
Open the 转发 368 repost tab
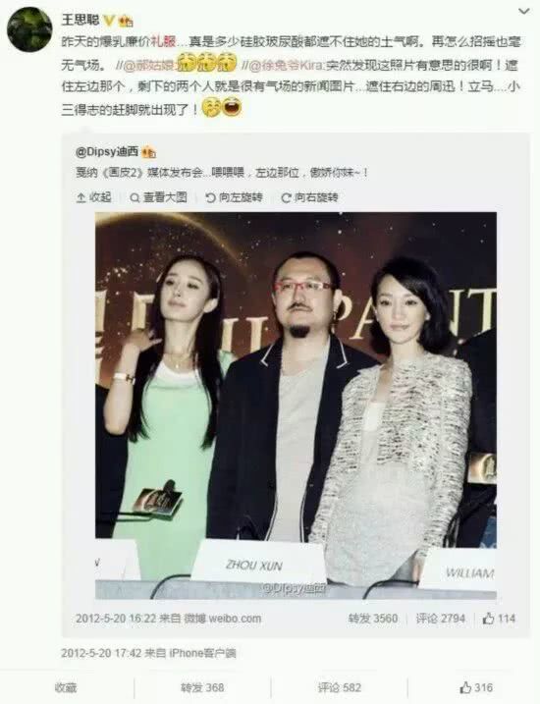pyautogui.click(x=202, y=687)
